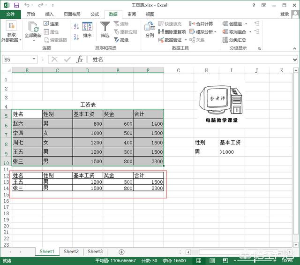Click the 100% zoom level
Image resolution: width=300 pixels, height=265 pixels.
point(287,261)
